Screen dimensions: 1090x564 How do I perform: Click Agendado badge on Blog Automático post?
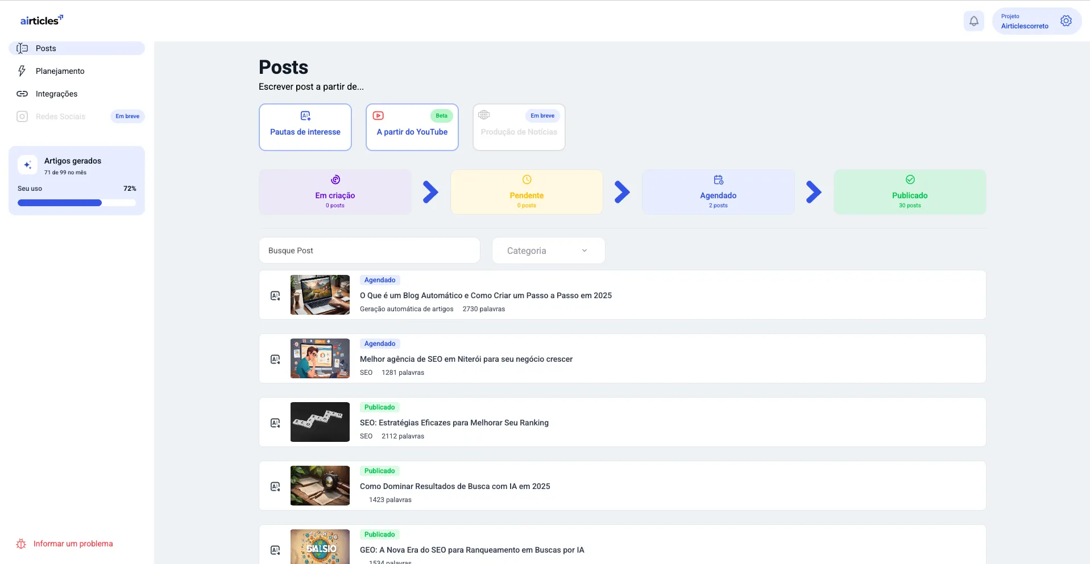click(380, 280)
